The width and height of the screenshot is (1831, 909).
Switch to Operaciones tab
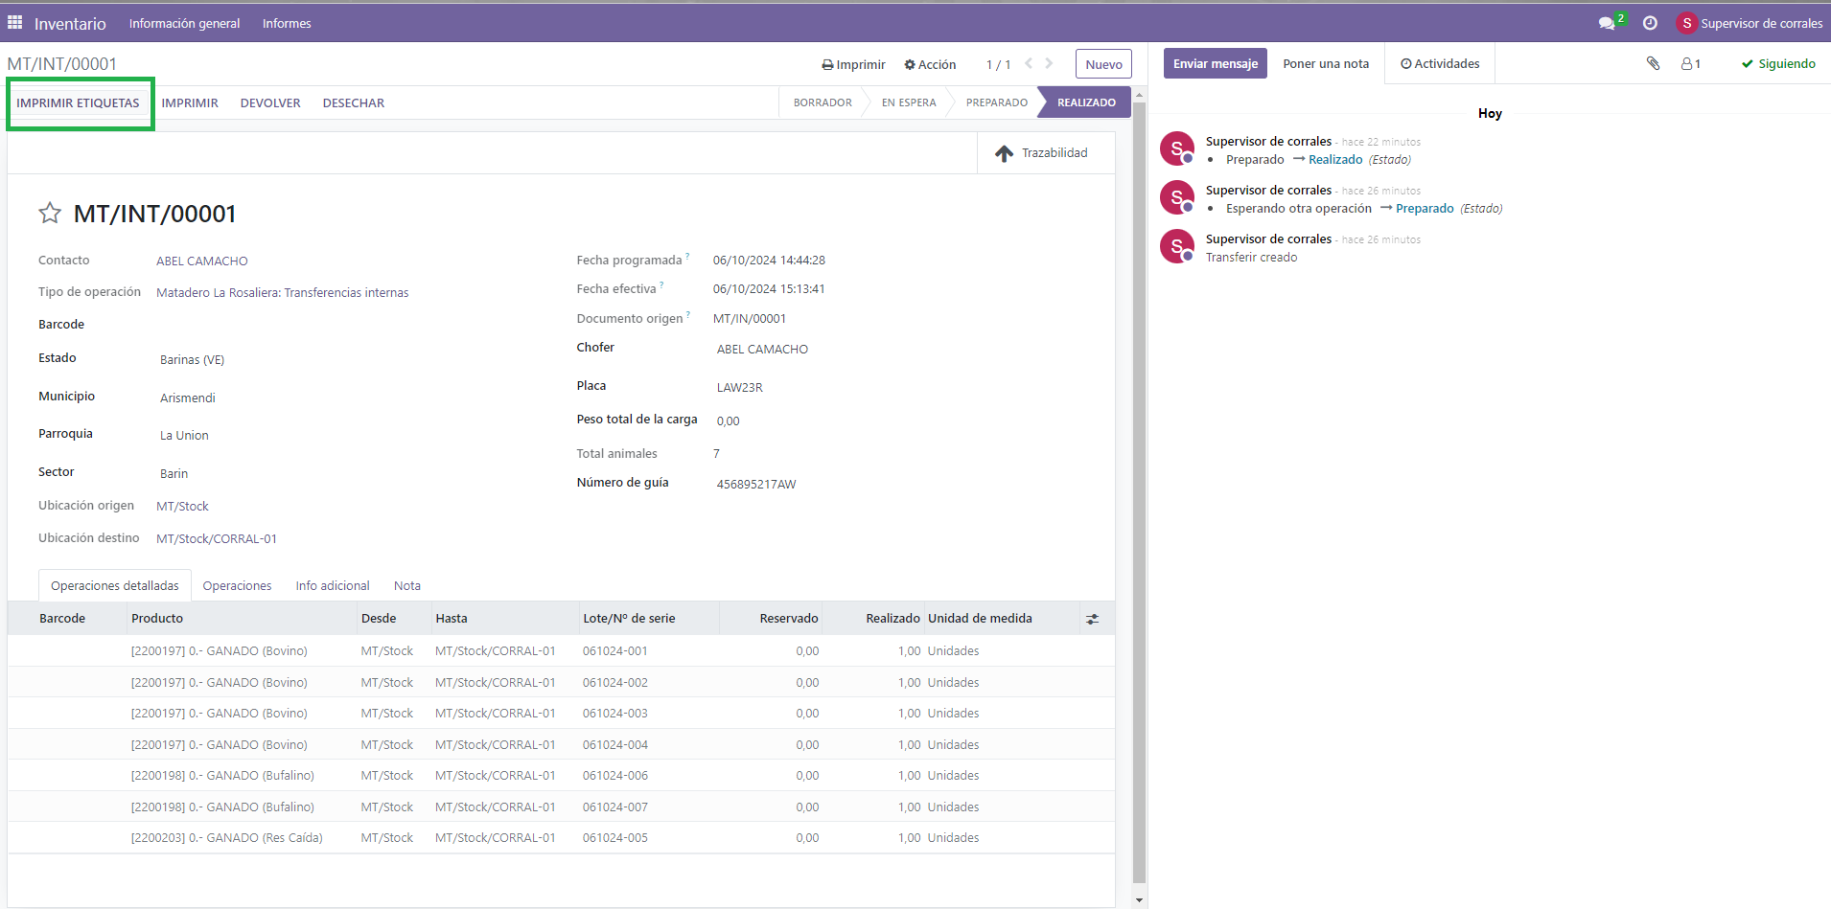coord(237,585)
